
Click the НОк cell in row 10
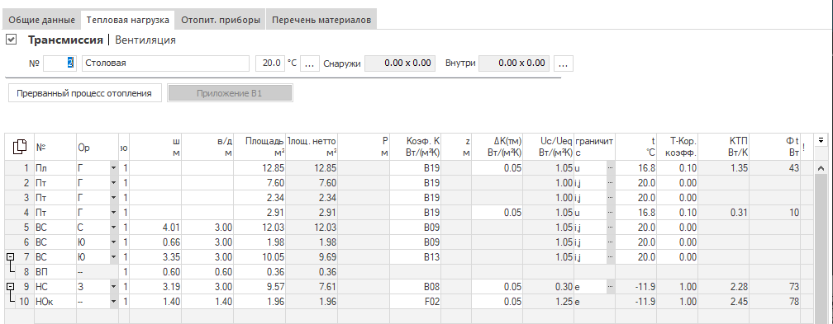(55, 302)
